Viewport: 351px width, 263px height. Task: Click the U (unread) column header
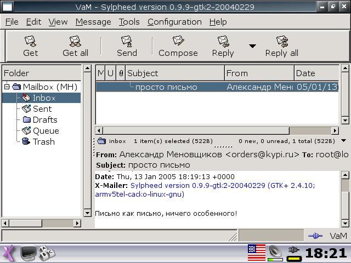(x=110, y=73)
